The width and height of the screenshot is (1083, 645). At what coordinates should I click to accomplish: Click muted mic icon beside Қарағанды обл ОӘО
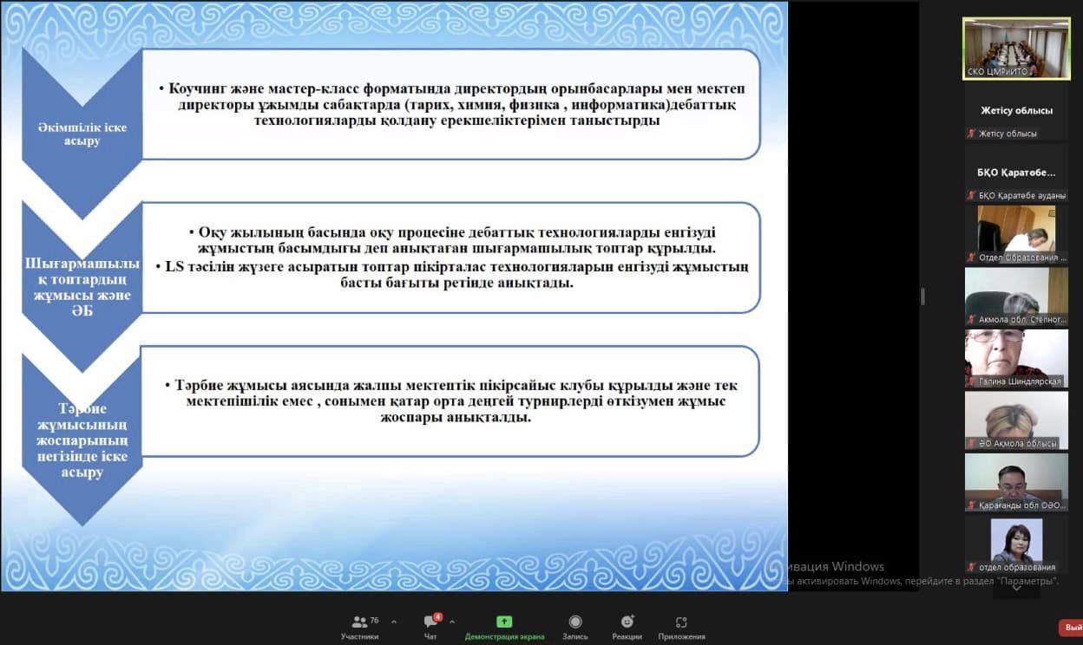[972, 505]
